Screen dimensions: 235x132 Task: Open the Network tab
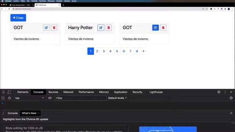tap(68, 92)
